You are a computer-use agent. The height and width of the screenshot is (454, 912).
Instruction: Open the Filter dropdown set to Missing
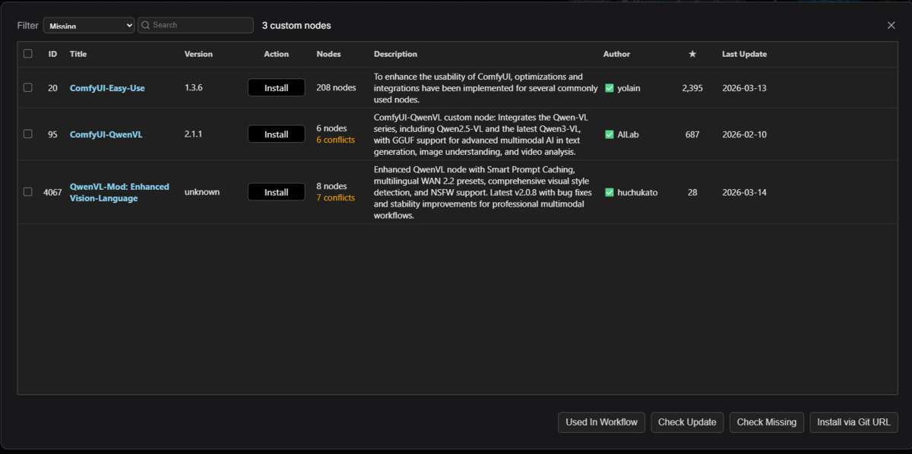[89, 25]
